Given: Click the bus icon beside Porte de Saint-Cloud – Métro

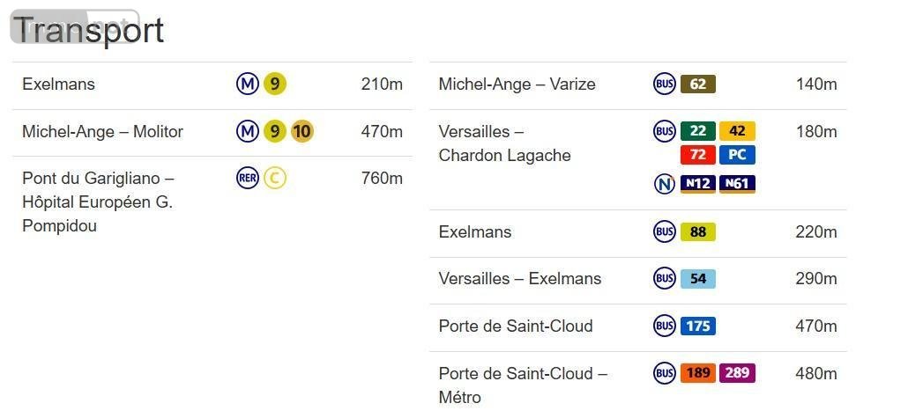Looking at the screenshot, I should (x=665, y=373).
